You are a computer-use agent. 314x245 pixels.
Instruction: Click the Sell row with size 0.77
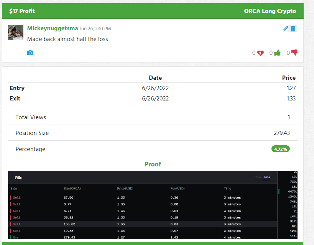click(x=143, y=204)
